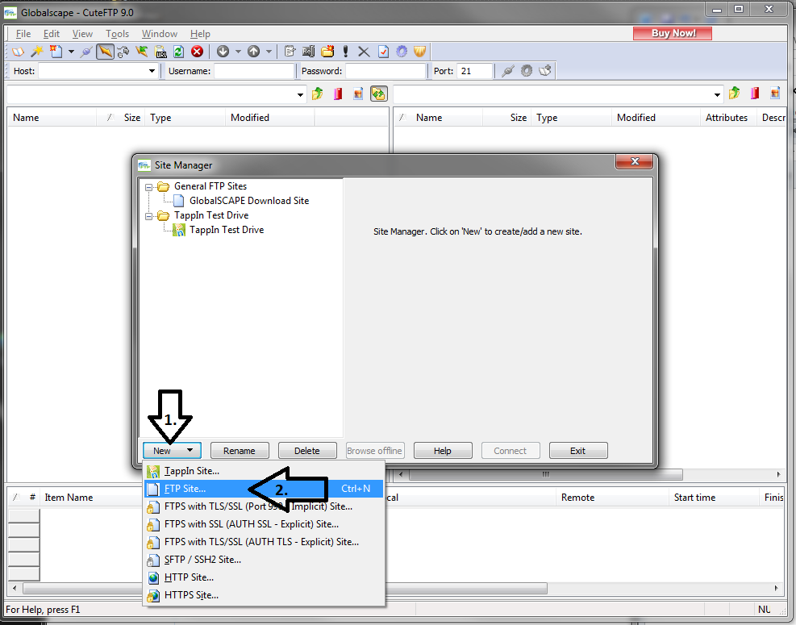796x625 pixels.
Task: Click the New Folder icon in toolbar
Action: 327,52
